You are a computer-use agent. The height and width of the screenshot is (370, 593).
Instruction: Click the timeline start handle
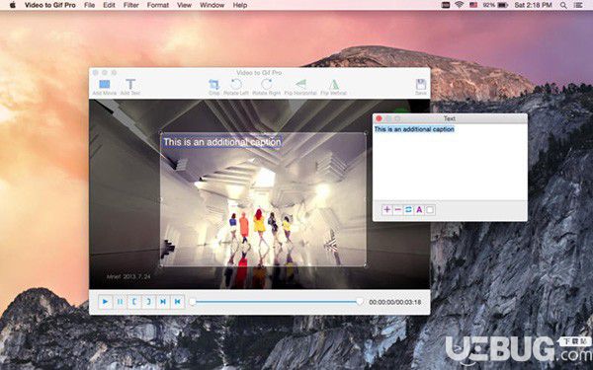tap(193, 302)
